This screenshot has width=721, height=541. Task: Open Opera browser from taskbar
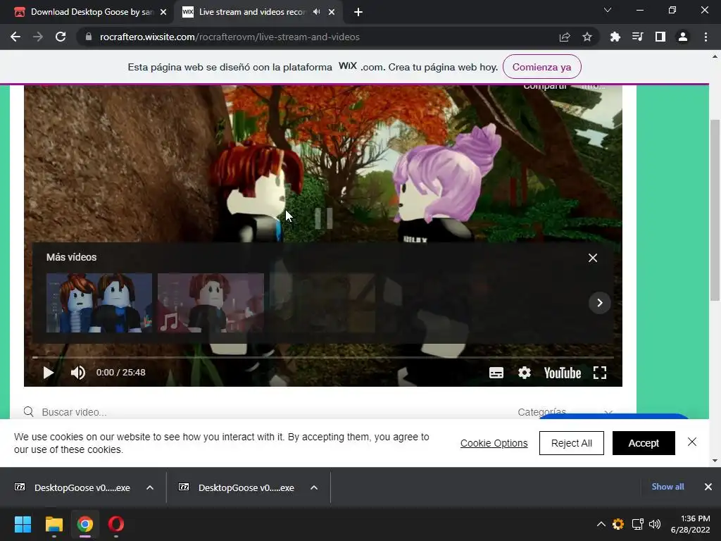pyautogui.click(x=116, y=524)
